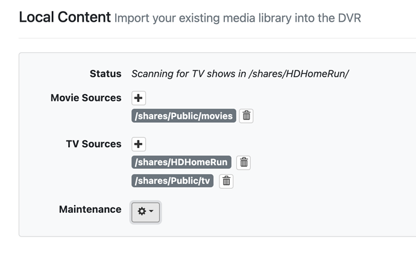Image resolution: width=416 pixels, height=263 pixels.
Task: Click the scanning status message text
Action: click(240, 74)
